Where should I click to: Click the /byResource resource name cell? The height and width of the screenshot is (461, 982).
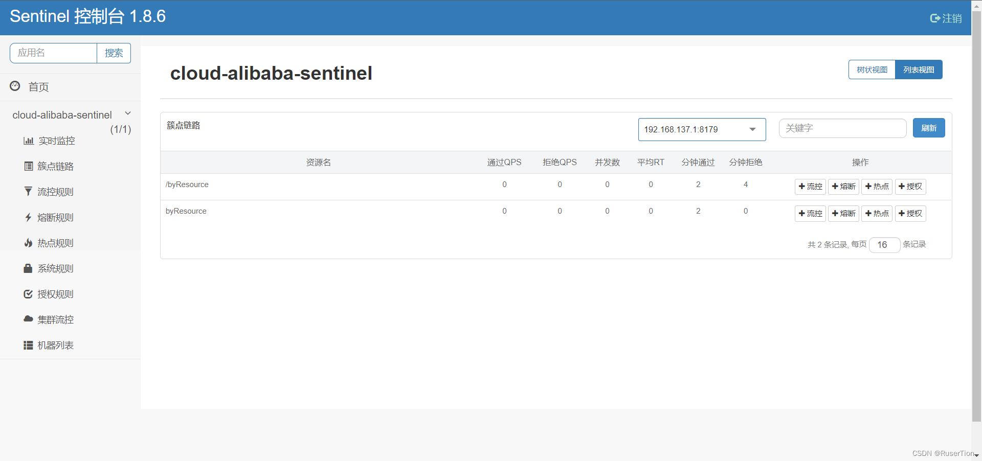point(187,185)
